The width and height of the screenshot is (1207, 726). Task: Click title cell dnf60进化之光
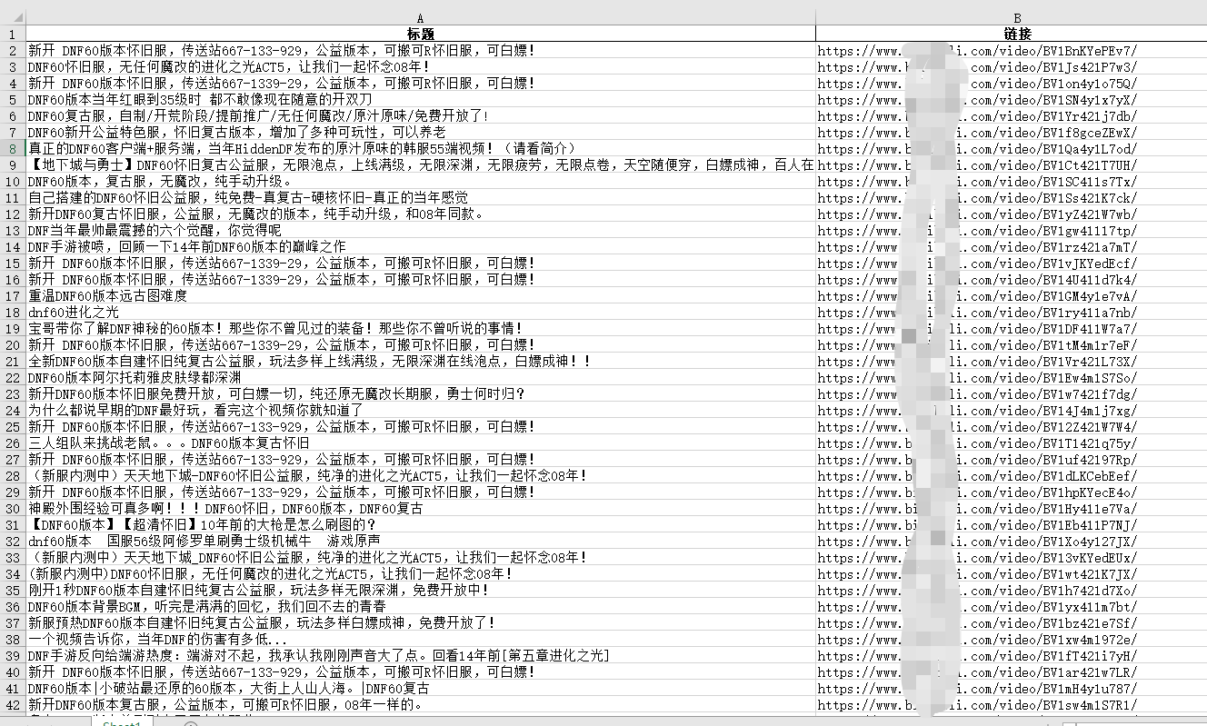pos(420,312)
